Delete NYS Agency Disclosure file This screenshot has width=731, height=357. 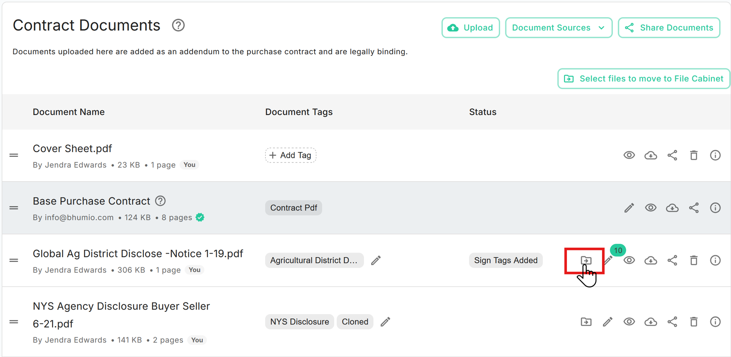pyautogui.click(x=694, y=322)
